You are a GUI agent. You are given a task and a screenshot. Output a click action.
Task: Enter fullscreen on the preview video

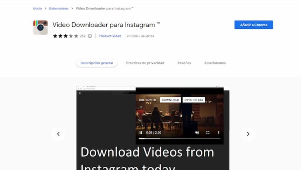coord(208,133)
